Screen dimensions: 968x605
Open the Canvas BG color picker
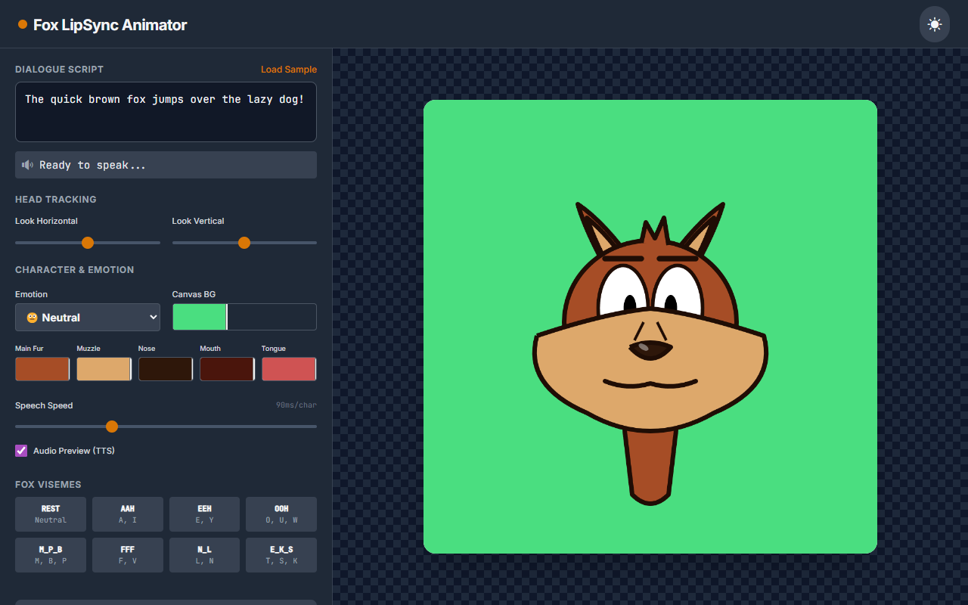tap(199, 317)
